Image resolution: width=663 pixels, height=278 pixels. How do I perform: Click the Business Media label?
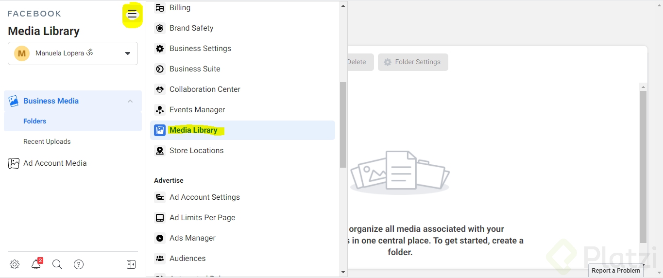(x=51, y=101)
